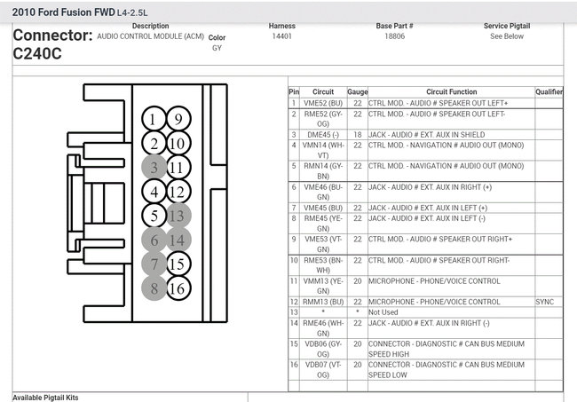577x402 pixels.
Task: Click the greyed pin 7 circle
Action: [154, 264]
